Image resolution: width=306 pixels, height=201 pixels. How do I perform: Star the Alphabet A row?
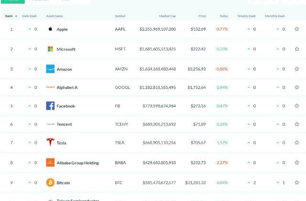tap(296, 87)
